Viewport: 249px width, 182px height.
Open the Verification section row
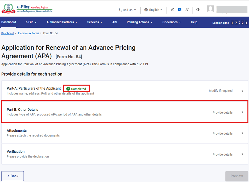[124, 154]
